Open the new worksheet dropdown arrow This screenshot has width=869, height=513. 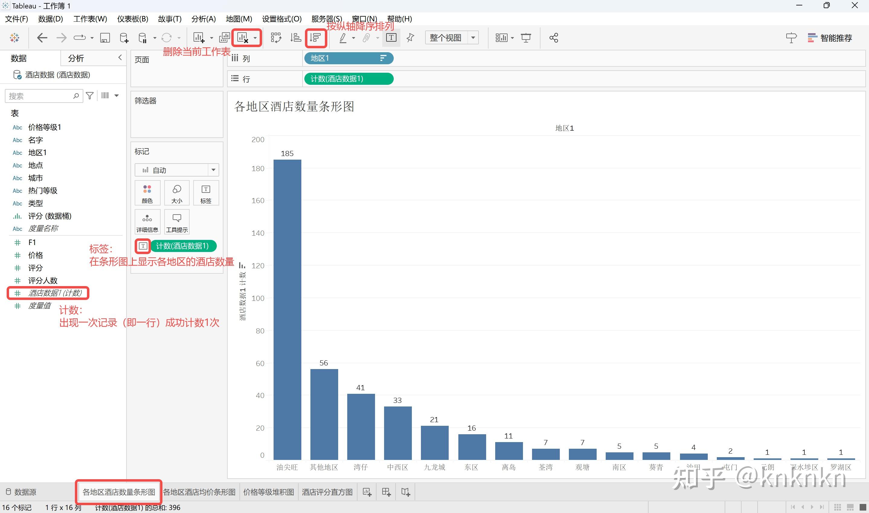[x=211, y=38]
